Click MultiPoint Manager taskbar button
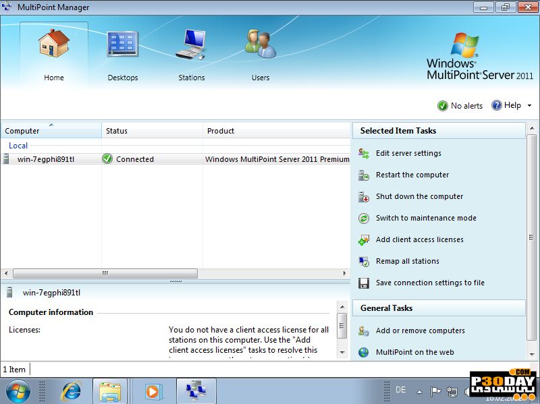Screen dimensions: 540x404 (196, 391)
